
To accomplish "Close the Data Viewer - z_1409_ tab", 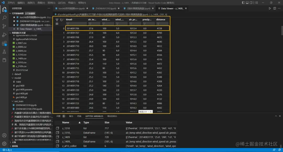I will [186, 8].
